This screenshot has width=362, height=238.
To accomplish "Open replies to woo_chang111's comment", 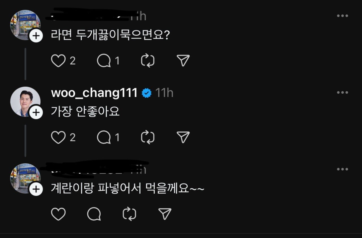I will (x=104, y=137).
